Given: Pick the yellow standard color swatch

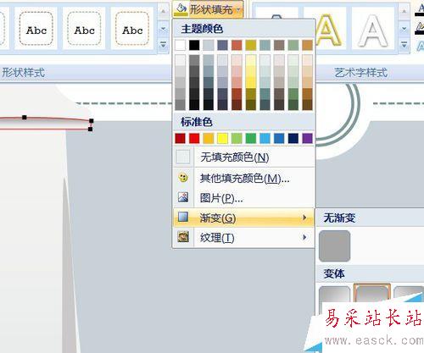Looking at the screenshot, I should pyautogui.click(x=222, y=138).
